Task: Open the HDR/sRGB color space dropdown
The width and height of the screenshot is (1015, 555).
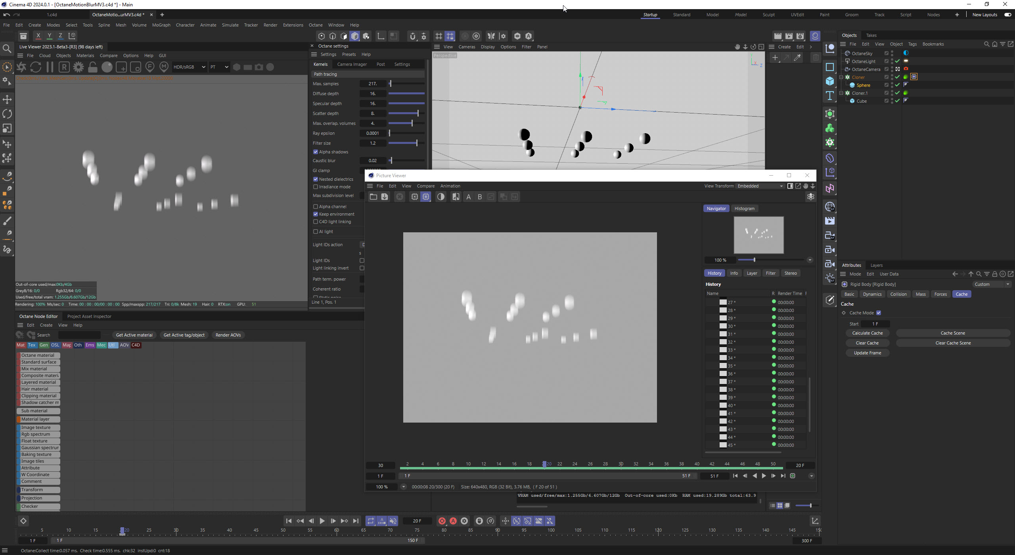Action: 190,67
